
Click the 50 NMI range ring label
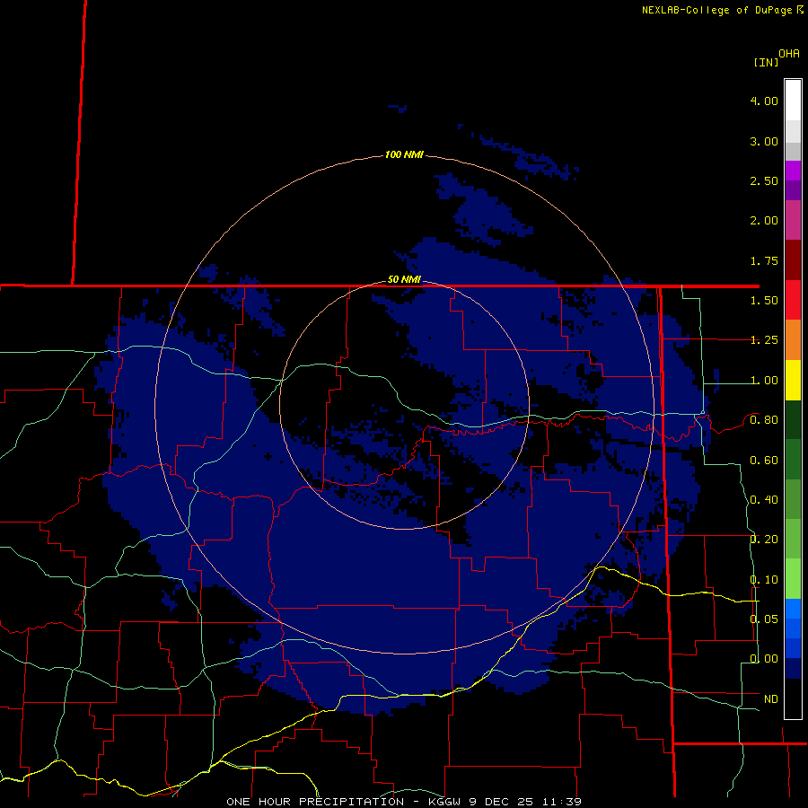pos(404,279)
